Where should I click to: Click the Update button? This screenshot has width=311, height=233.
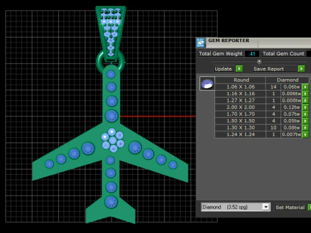[x=224, y=69]
